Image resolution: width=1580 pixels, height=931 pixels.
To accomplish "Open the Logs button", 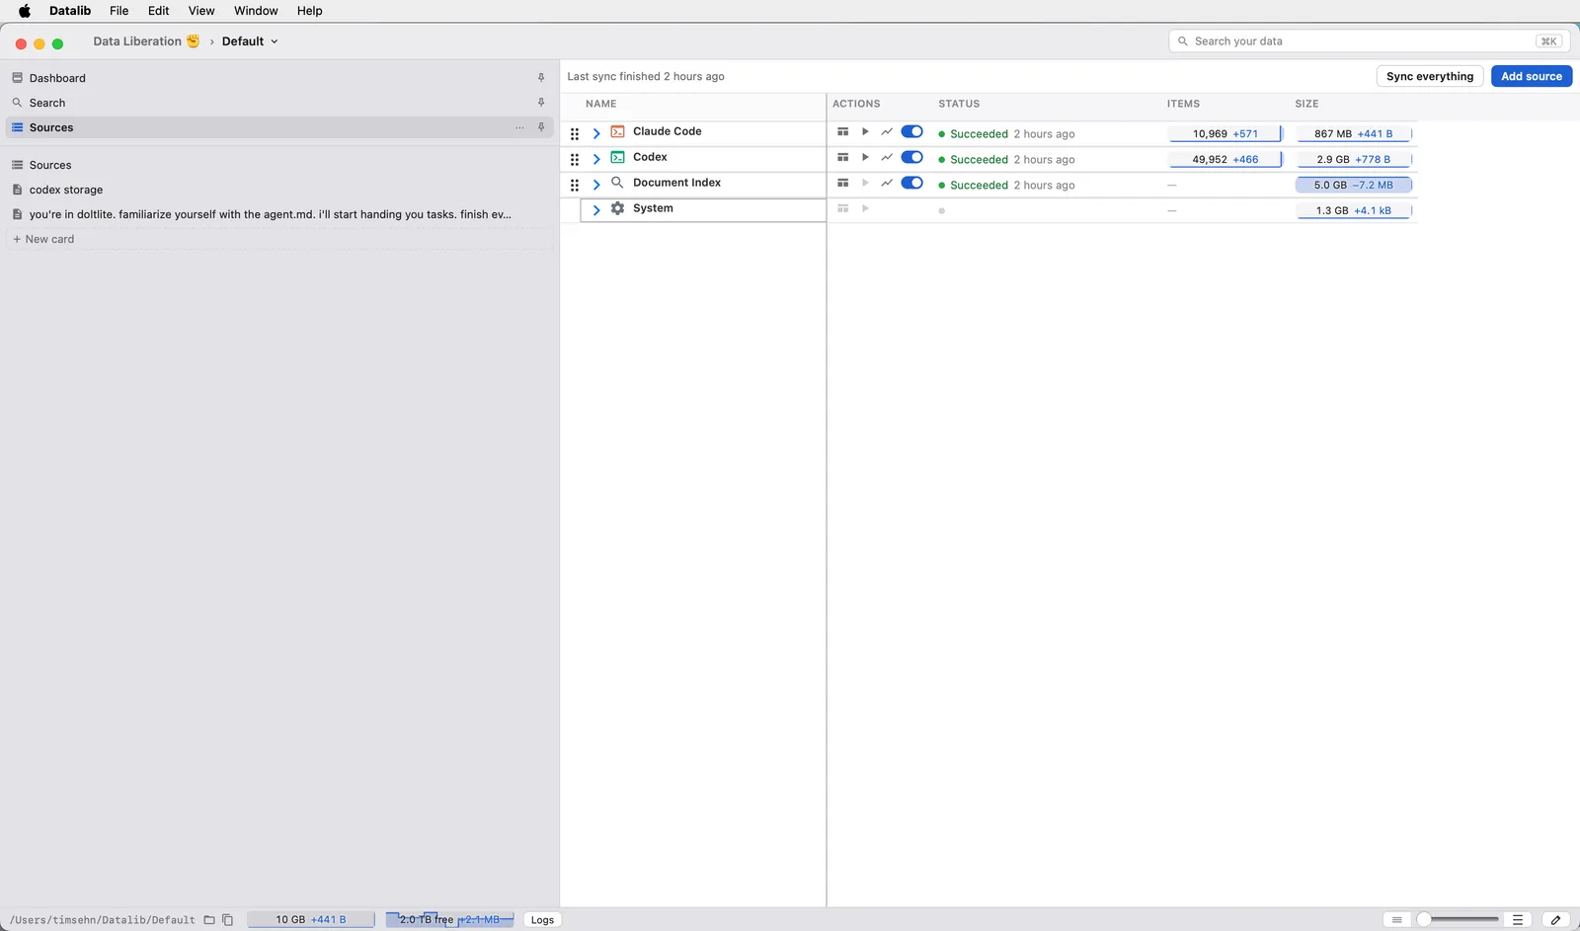I will (542, 920).
